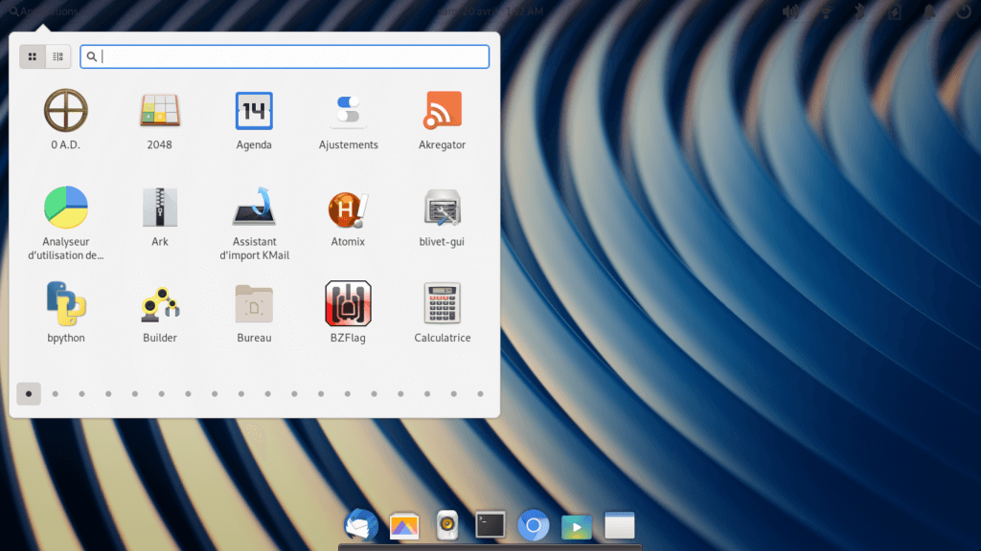Open GNOME Builder
The width and height of the screenshot is (981, 551).
coord(160,313)
